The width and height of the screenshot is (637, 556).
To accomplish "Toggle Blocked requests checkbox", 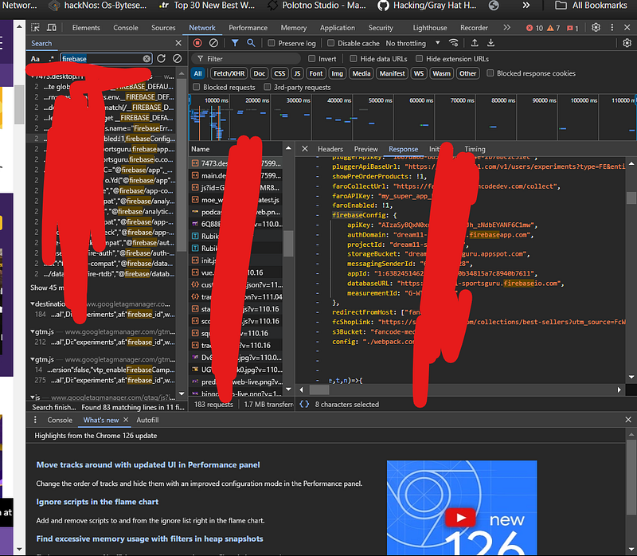I will [x=196, y=87].
